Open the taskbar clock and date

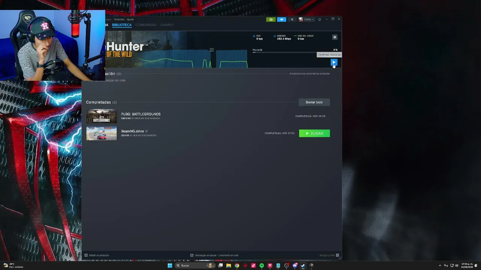tap(467, 265)
